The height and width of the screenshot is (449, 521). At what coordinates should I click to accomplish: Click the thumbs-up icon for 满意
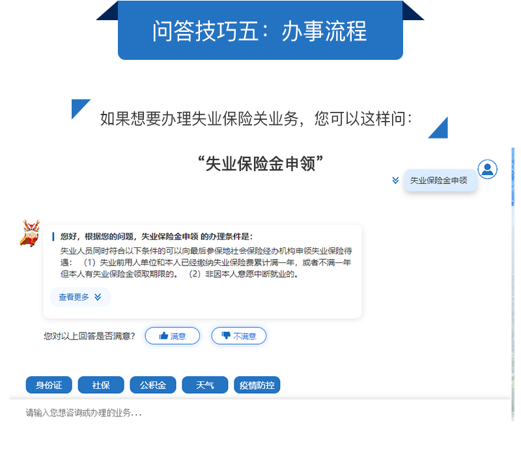point(163,336)
